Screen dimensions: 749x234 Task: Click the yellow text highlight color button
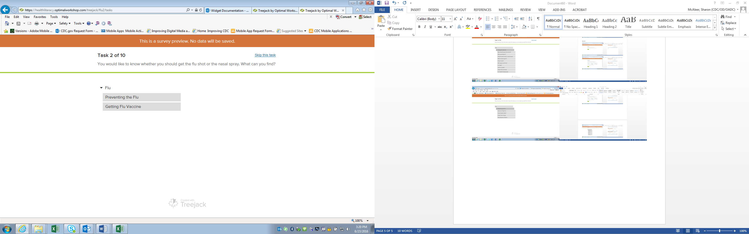point(468,27)
